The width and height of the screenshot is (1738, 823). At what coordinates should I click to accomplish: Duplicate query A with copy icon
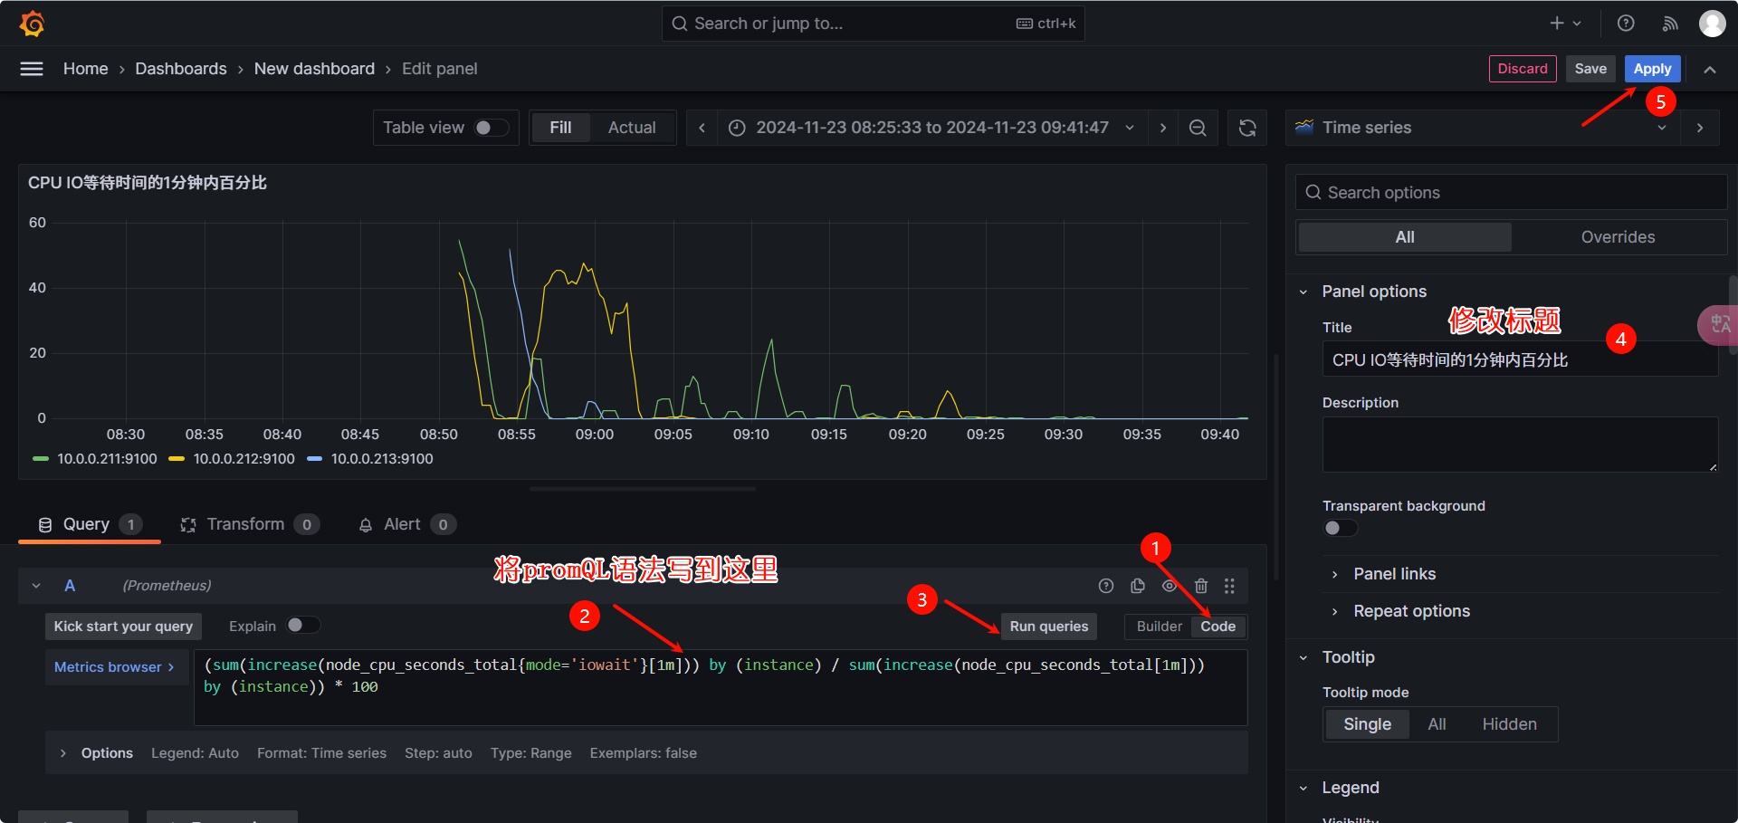(1138, 586)
